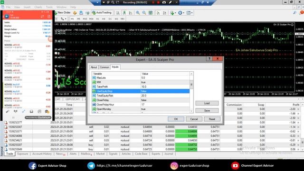Image resolution: width=304 pixels, height=171 pixels.
Task: Open the Tools menu
Action: (49, 7)
